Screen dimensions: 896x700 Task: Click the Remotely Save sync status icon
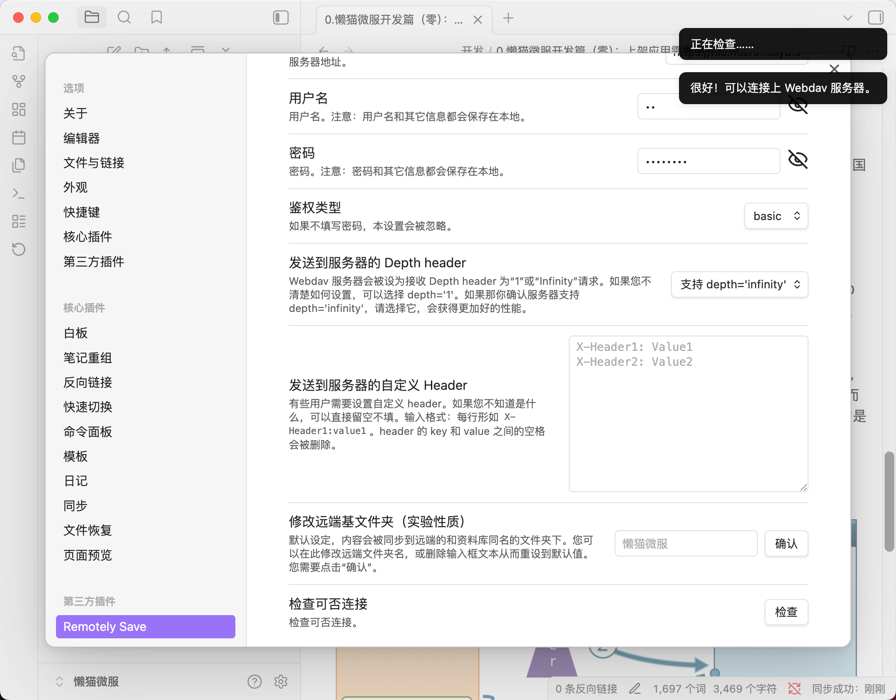(794, 689)
